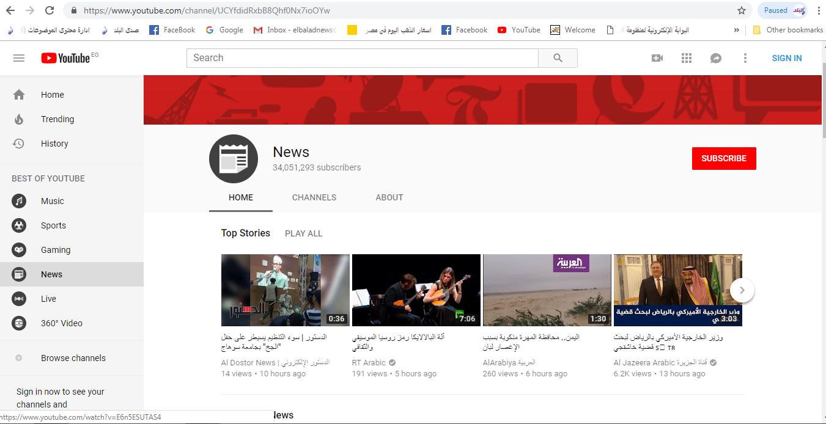This screenshot has height=424, width=826.
Task: Advance Top Stories carousel with next arrow
Action: [742, 290]
